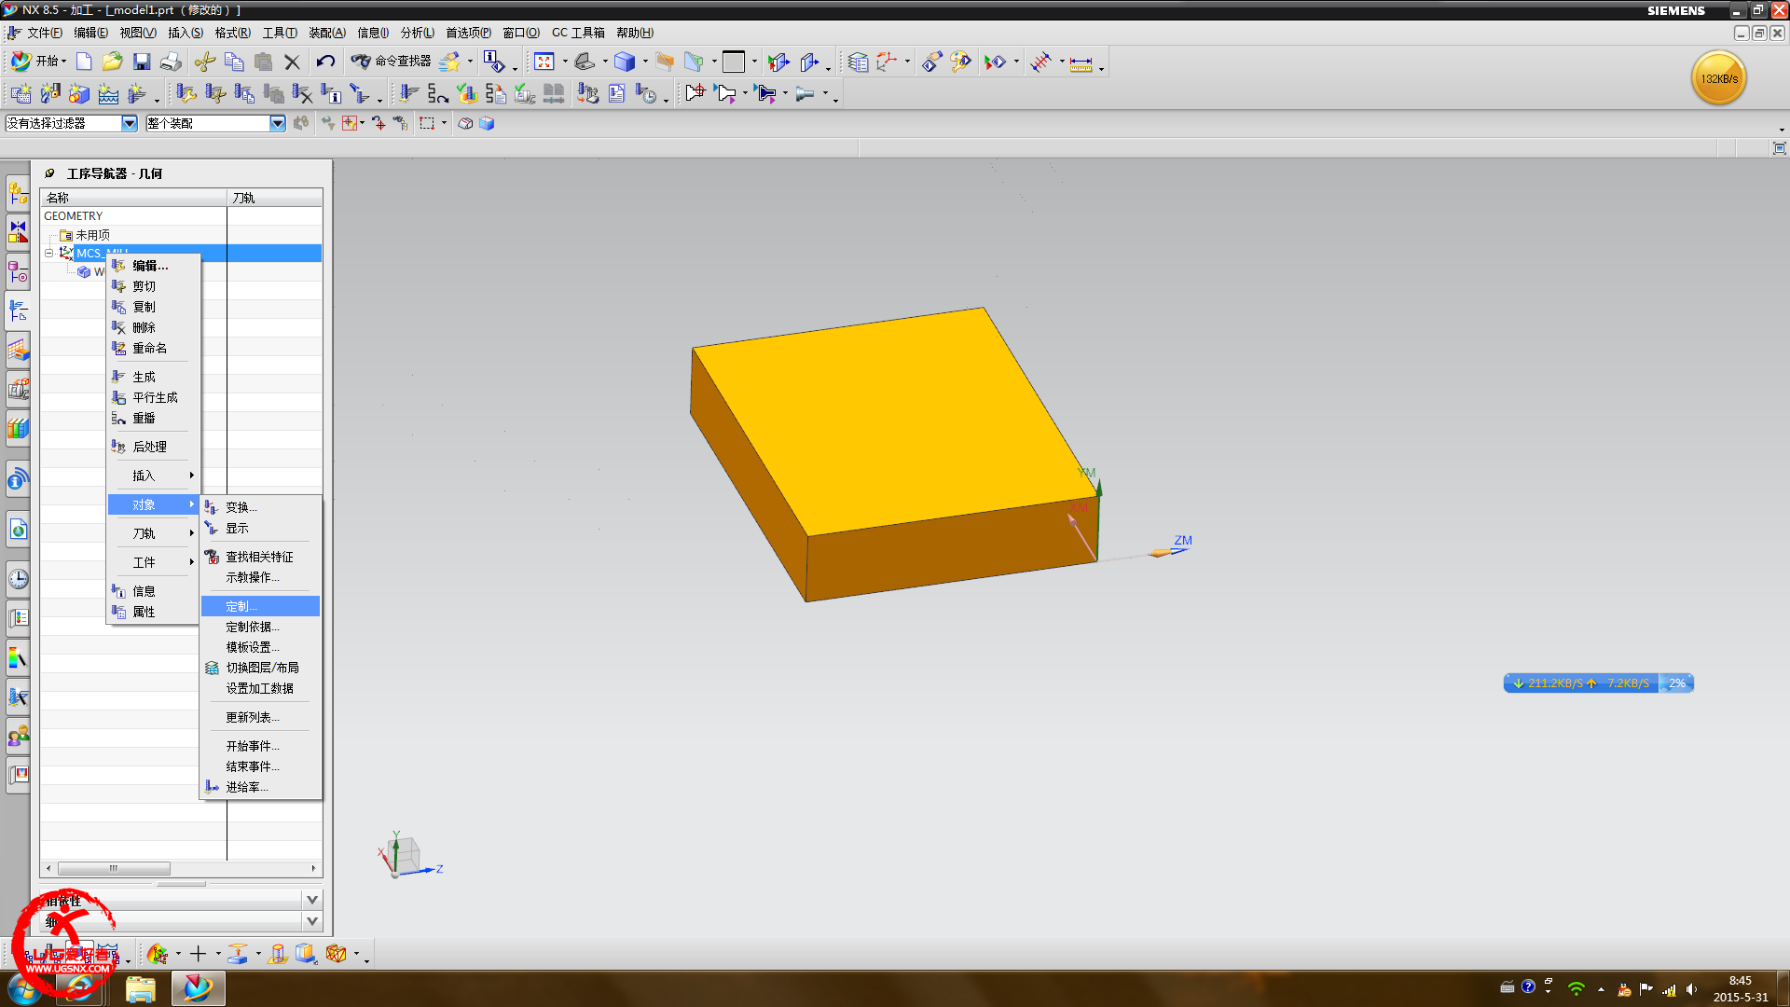
Task: Expand the 刀轨 submenu
Action: coord(153,533)
